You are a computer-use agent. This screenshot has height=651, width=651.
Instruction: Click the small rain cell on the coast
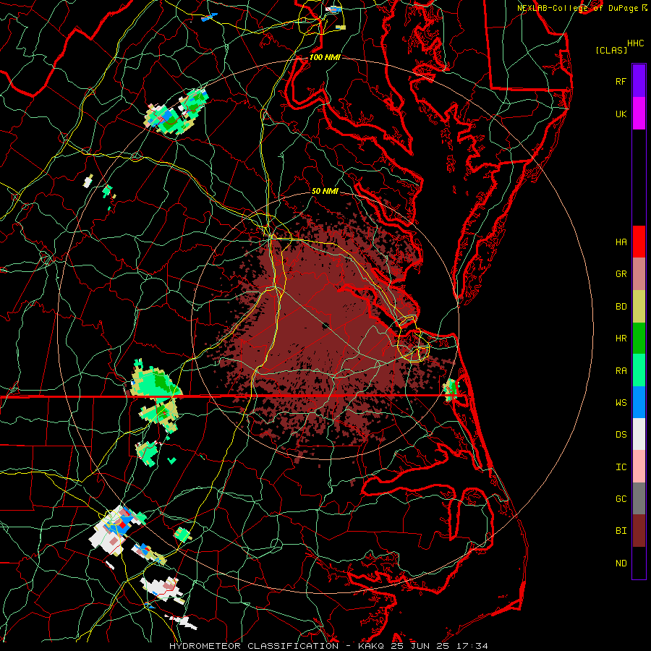[x=450, y=391]
